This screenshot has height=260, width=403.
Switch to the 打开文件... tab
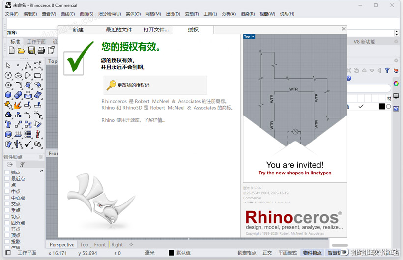tap(156, 30)
